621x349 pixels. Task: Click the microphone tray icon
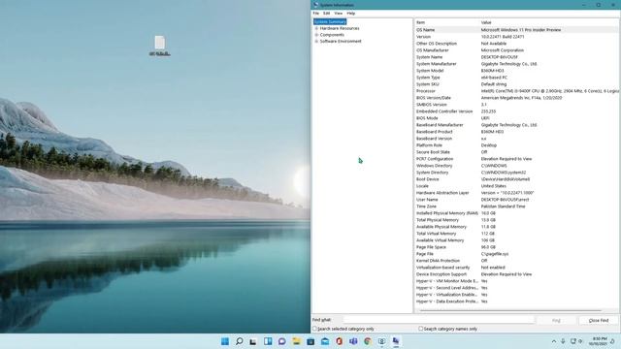563,341
